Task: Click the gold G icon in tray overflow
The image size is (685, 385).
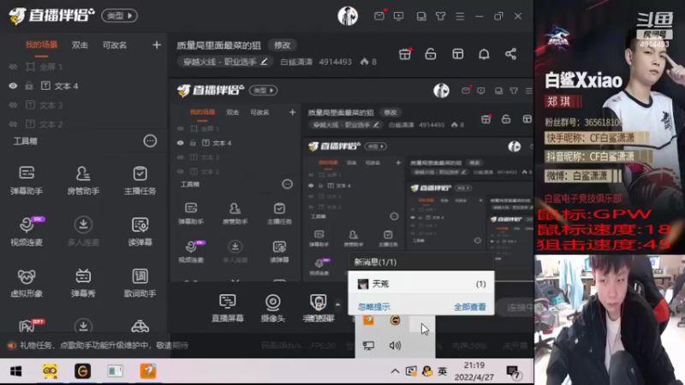Action: tap(395, 320)
